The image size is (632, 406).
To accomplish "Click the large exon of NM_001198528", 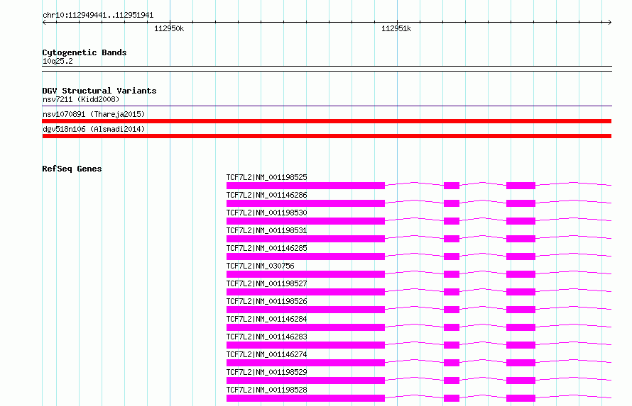I will [x=305, y=398].
